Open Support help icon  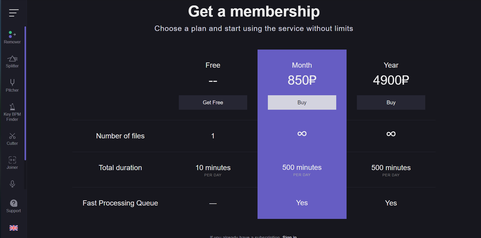14,203
